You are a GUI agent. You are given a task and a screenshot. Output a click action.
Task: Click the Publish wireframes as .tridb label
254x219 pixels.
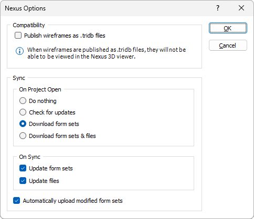click(65, 36)
